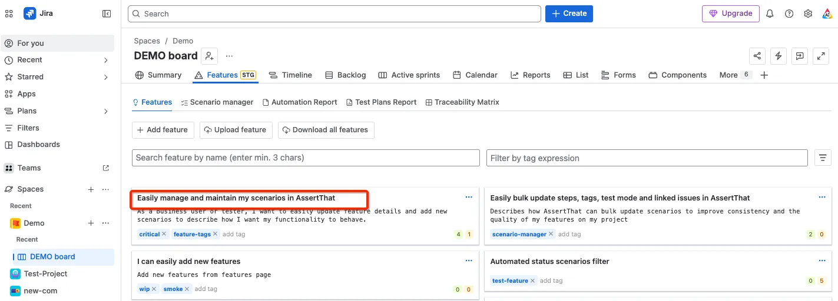
Task: Open the Demo breadcrumb link
Action: (x=183, y=41)
